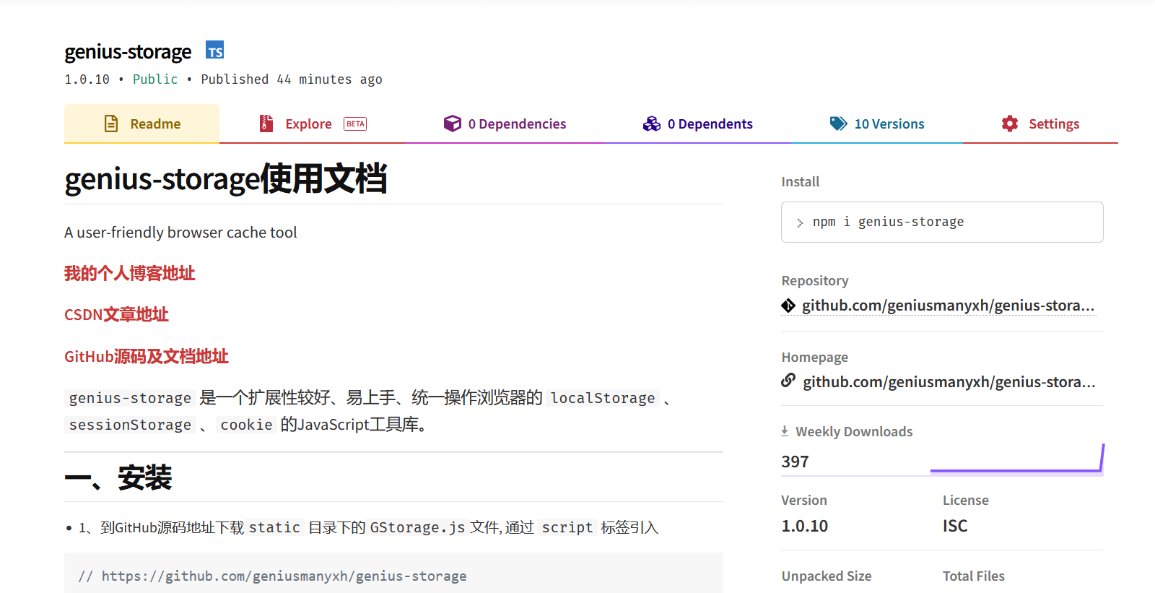
Task: Click the 一、安装 section heading
Action: tap(118, 477)
